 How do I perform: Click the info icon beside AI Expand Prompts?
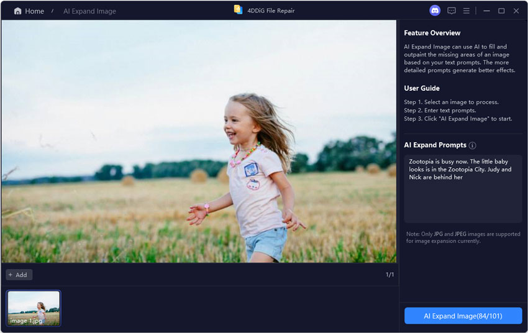click(x=473, y=145)
